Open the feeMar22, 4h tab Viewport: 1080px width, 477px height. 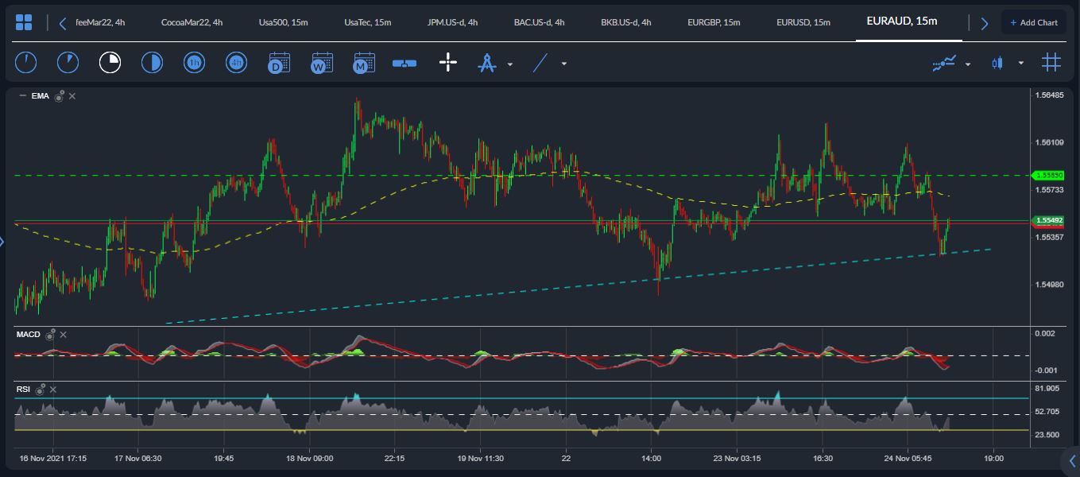[100, 22]
